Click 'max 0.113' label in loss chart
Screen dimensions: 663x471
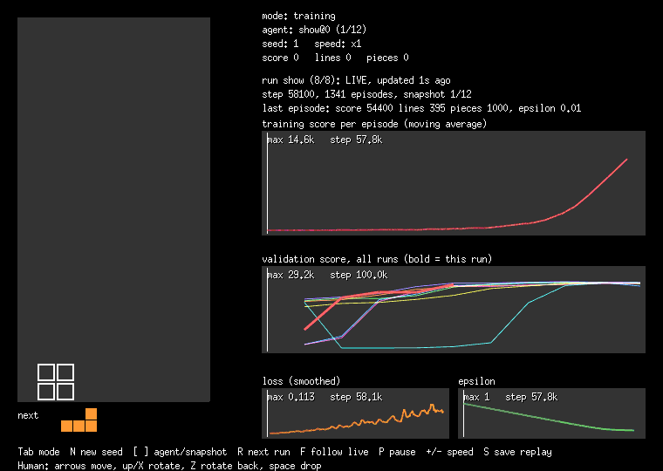click(x=290, y=397)
